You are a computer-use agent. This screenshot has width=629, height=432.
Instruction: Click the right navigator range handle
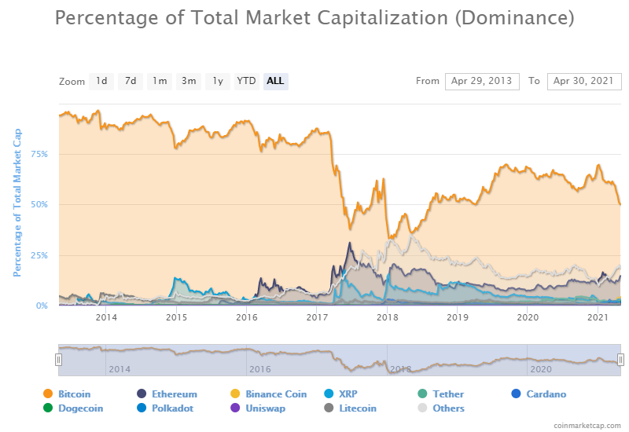point(620,360)
